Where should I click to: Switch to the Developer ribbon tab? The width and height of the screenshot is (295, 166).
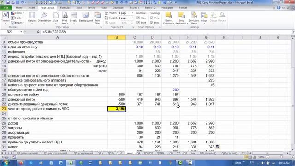coord(118,8)
